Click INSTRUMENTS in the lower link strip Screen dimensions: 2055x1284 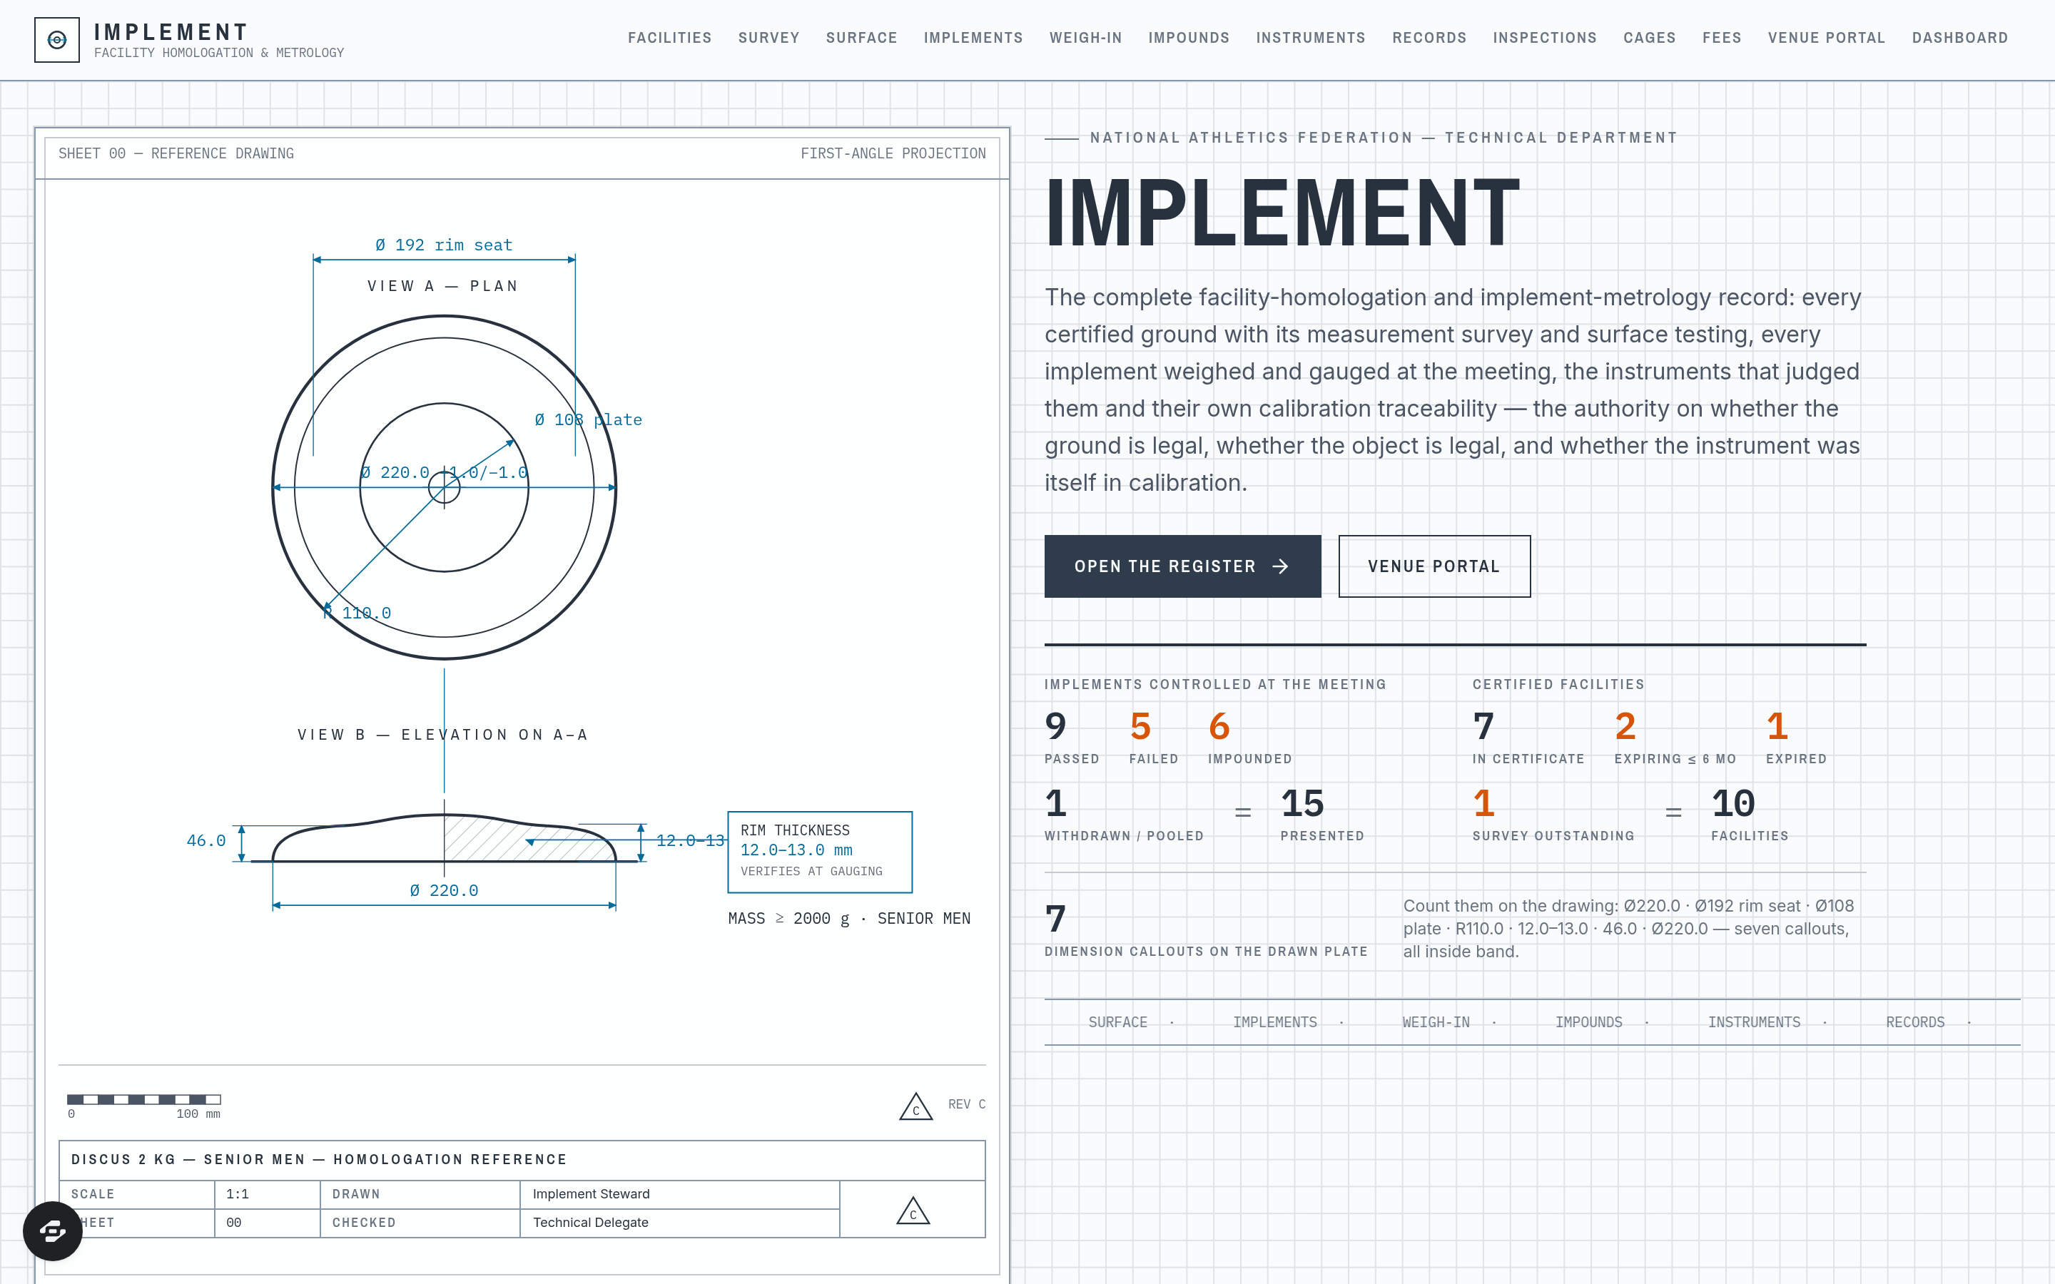click(x=1754, y=1022)
